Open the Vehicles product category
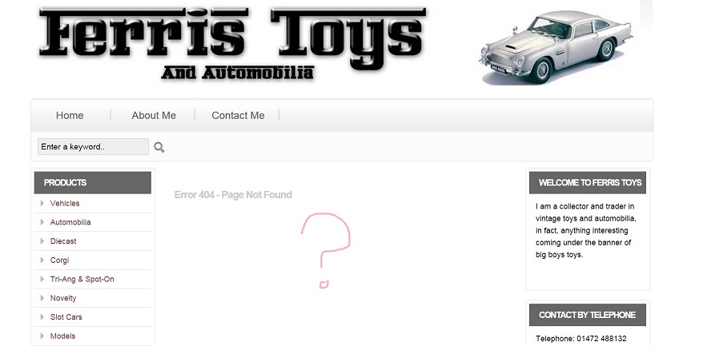711x346 pixels. [65, 204]
